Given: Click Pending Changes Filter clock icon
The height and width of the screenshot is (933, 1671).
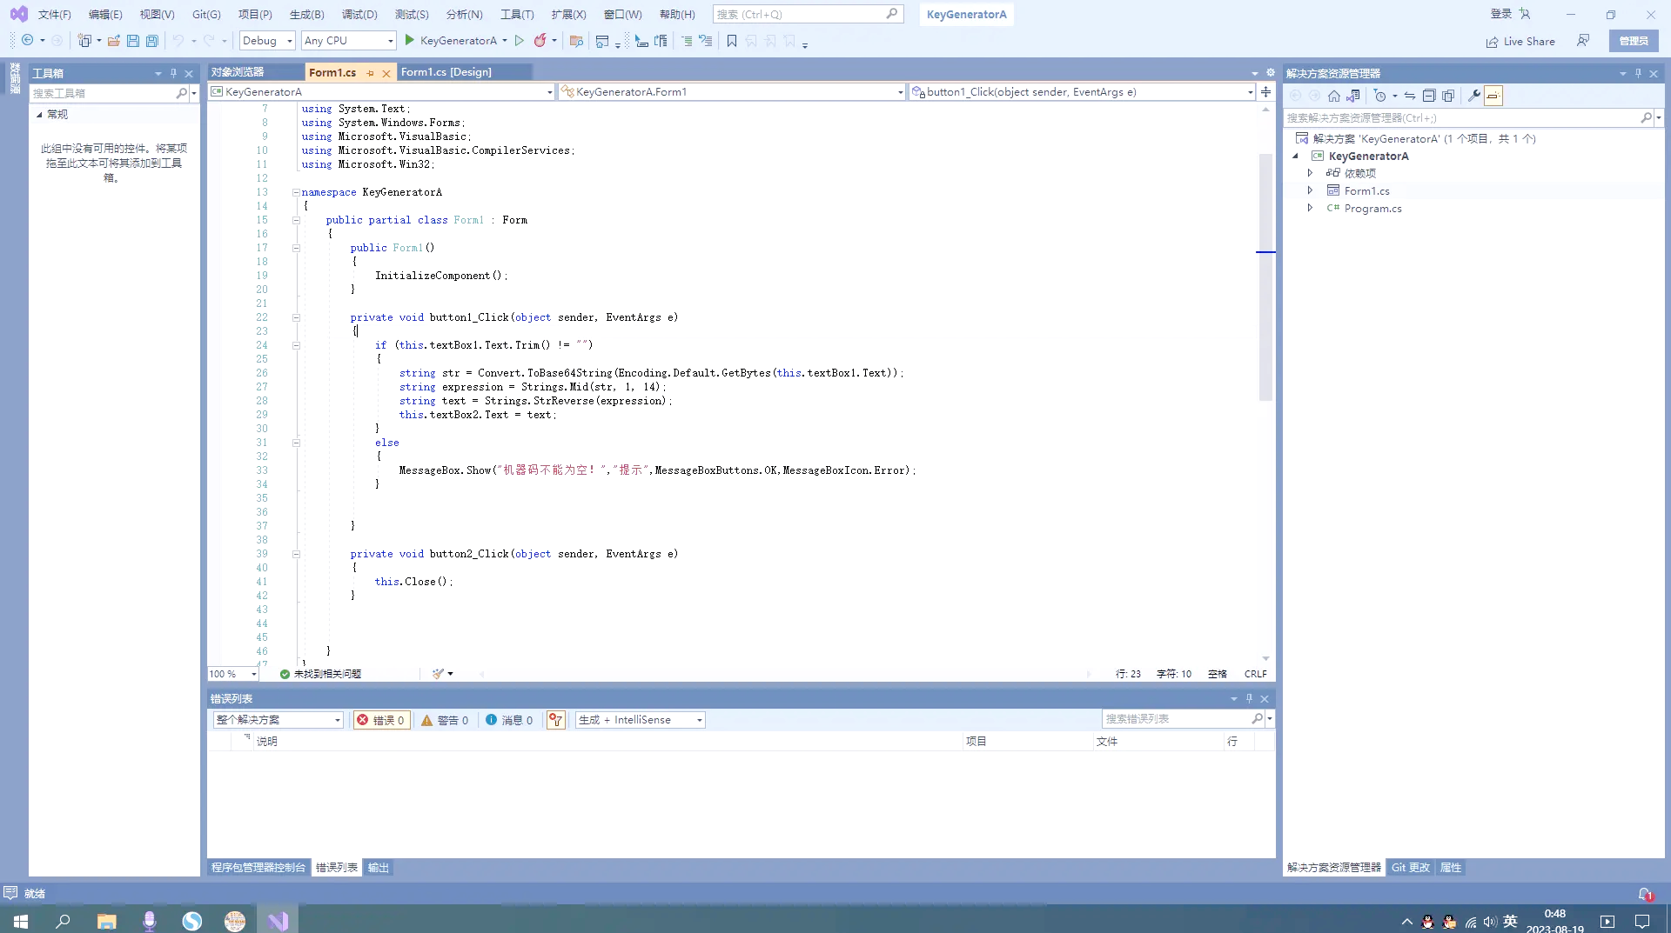Looking at the screenshot, I should [1380, 97].
